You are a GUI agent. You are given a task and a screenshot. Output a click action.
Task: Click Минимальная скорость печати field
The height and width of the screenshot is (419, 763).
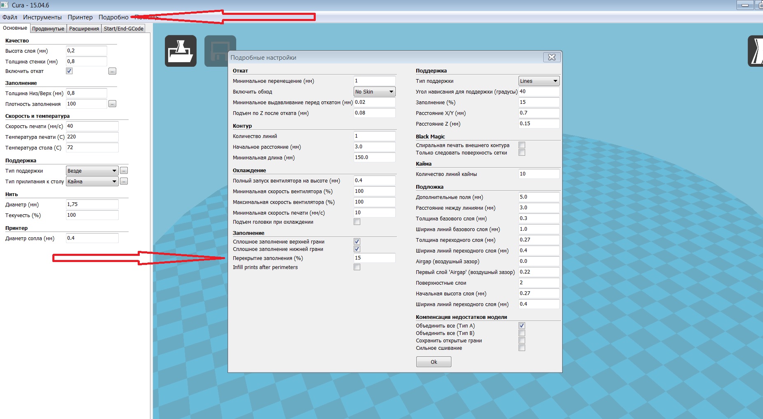tap(374, 213)
